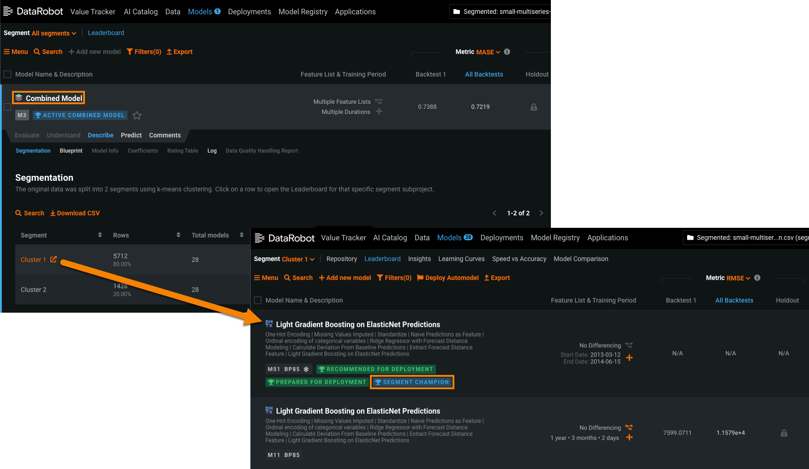Click the RMSE metric info icon

point(757,278)
